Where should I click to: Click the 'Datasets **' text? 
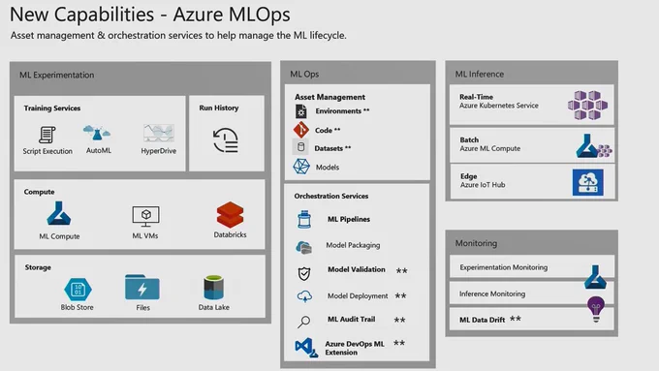332,148
